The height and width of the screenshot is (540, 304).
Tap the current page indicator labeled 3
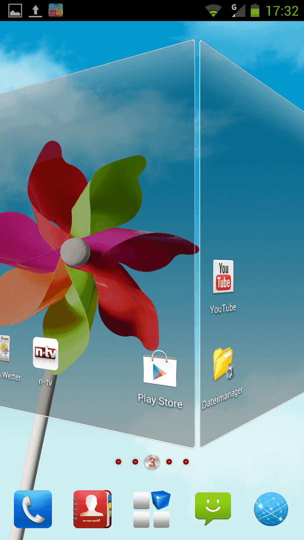coord(152,462)
